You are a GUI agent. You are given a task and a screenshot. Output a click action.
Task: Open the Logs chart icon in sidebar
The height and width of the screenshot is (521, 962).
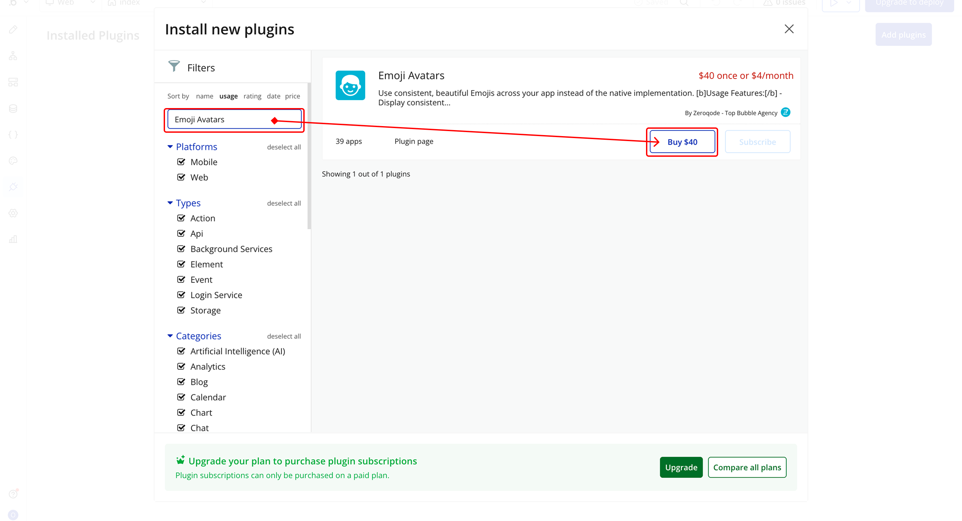[13, 239]
